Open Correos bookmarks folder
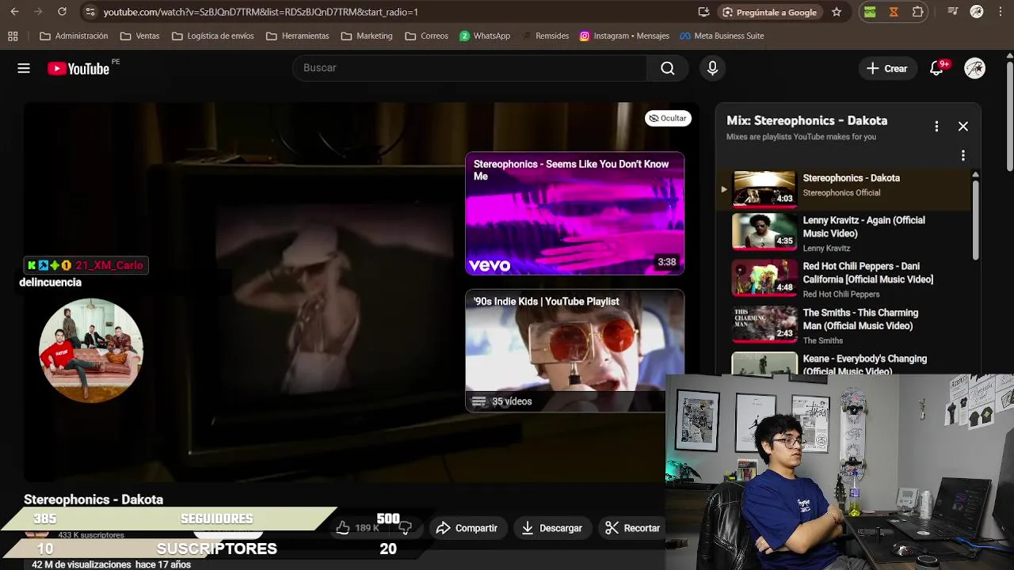Image resolution: width=1014 pixels, height=570 pixels. coord(426,36)
